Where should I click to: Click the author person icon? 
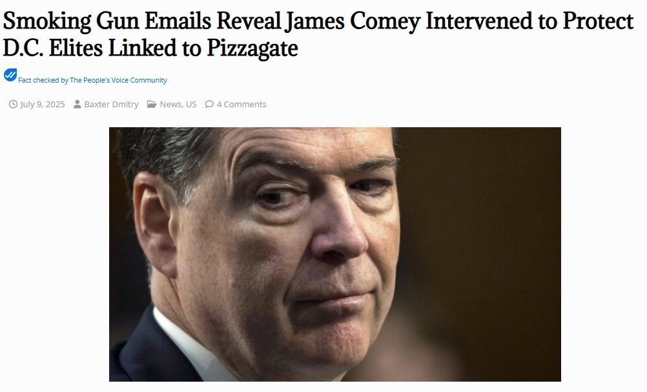pos(77,105)
